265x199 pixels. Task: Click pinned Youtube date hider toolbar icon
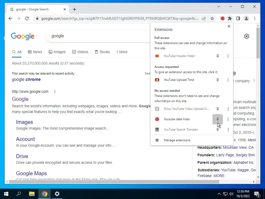coord(222,18)
